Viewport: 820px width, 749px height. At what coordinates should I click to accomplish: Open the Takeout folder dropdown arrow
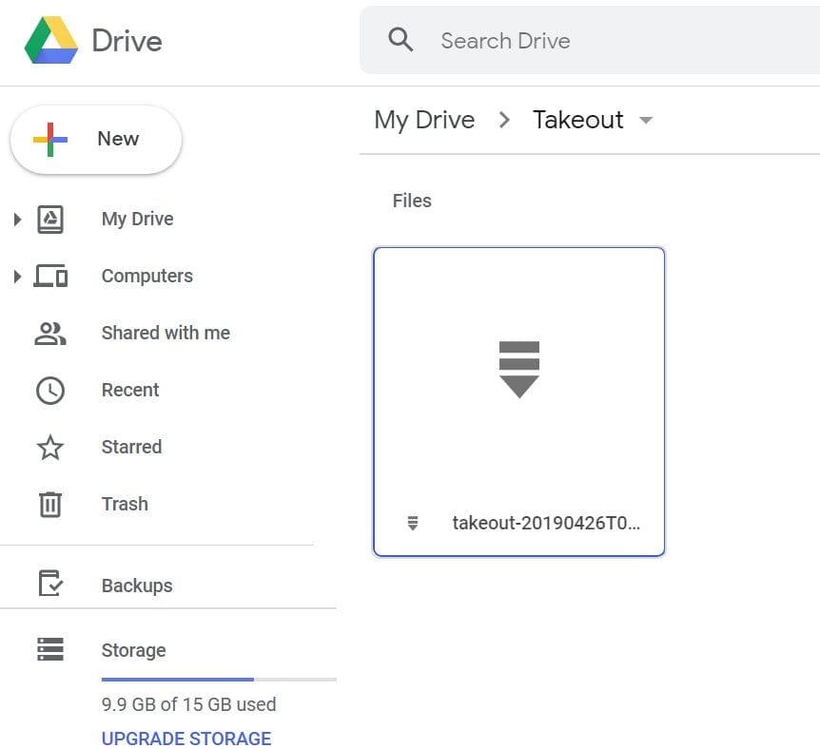point(646,121)
